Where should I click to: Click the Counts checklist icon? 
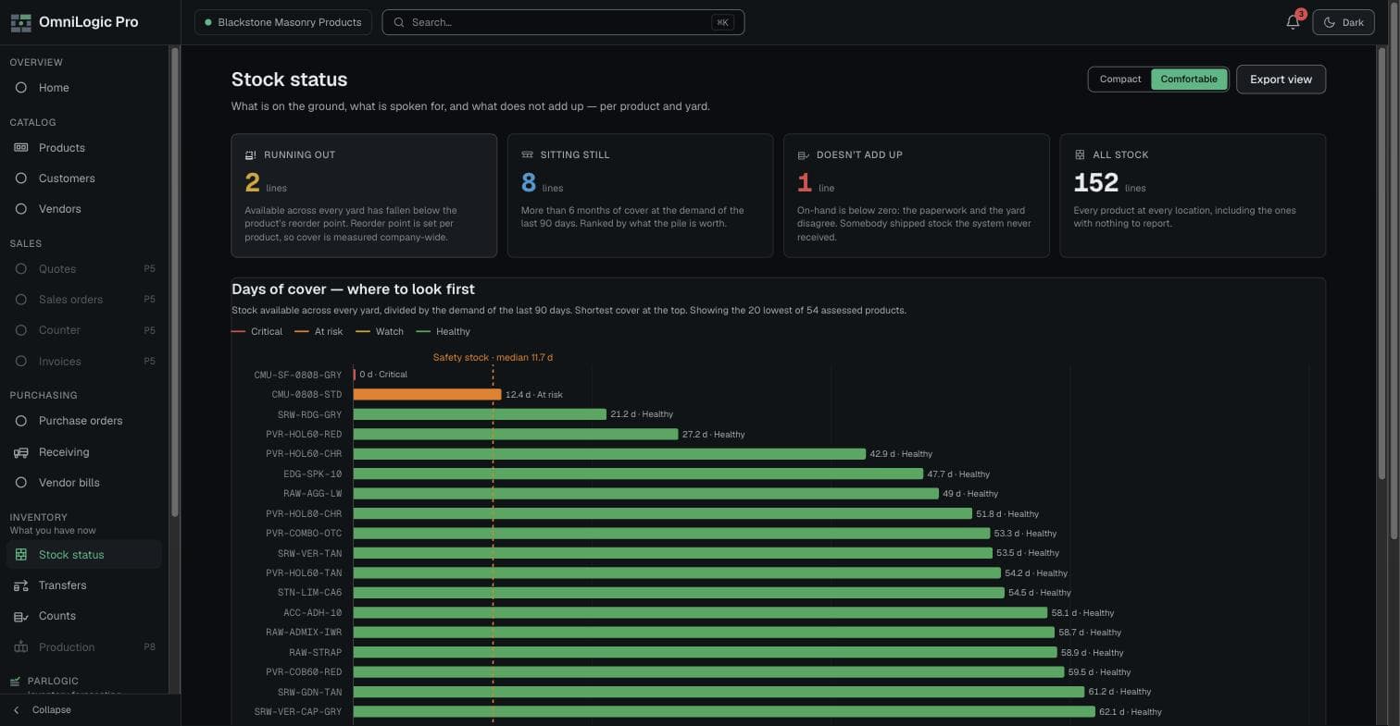(x=20, y=616)
